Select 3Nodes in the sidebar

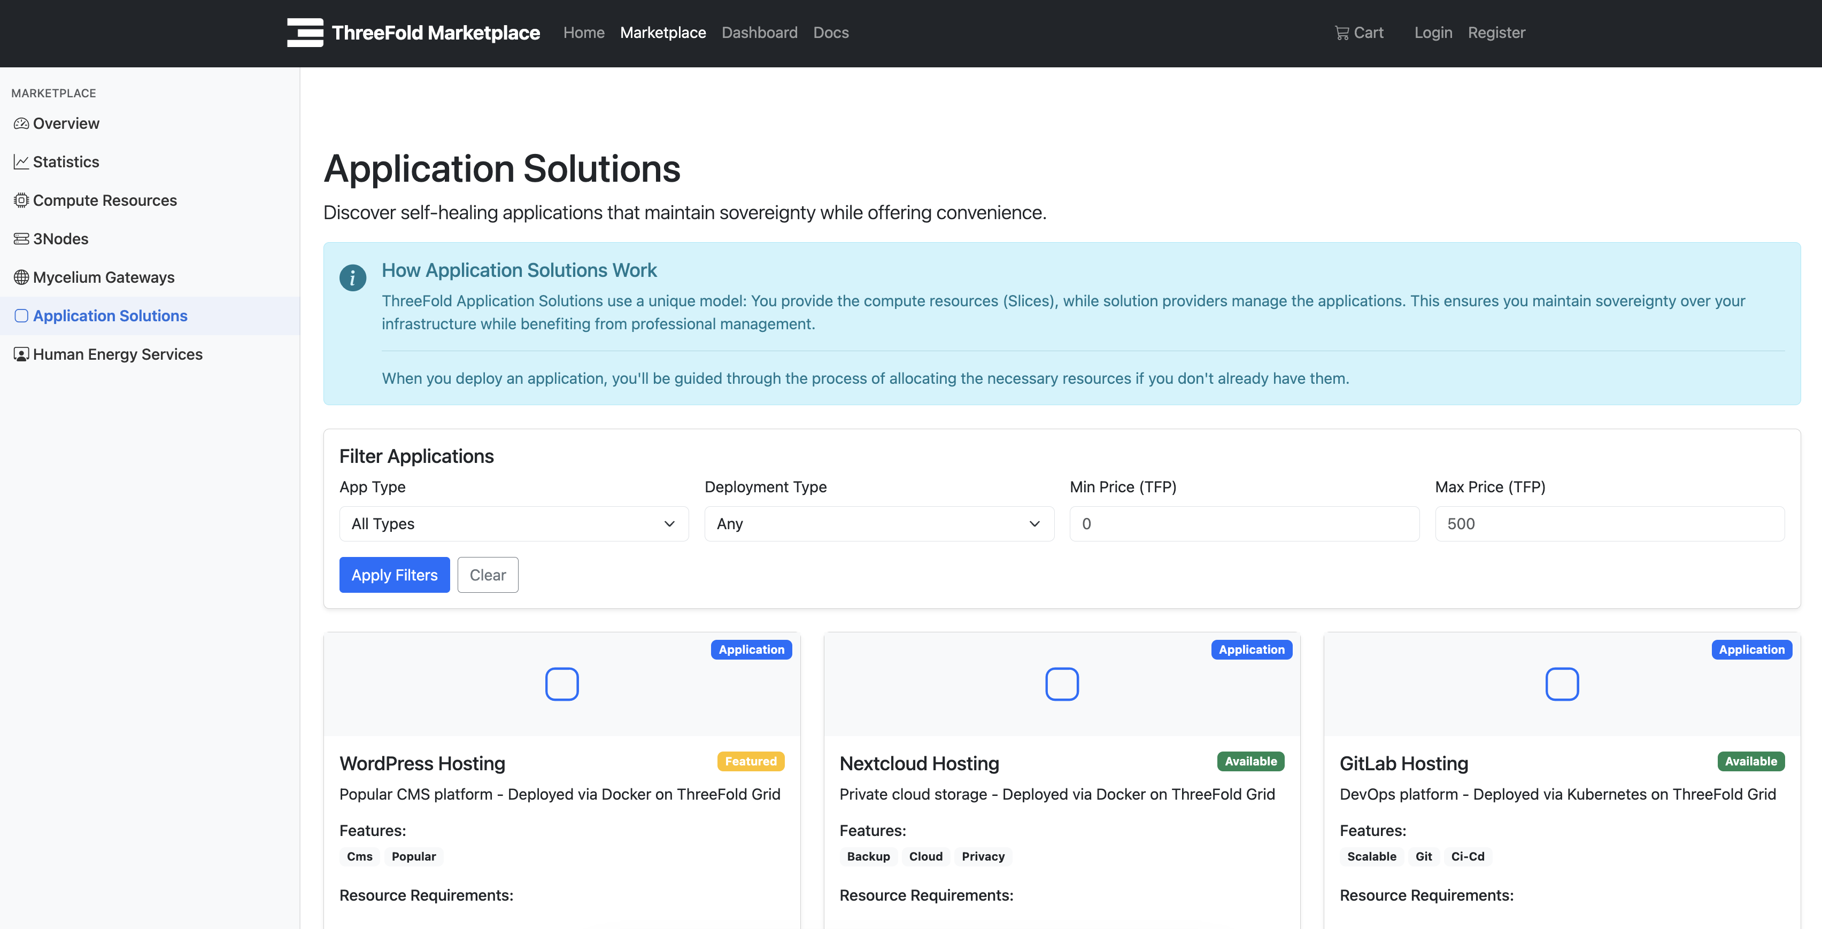pos(150,239)
